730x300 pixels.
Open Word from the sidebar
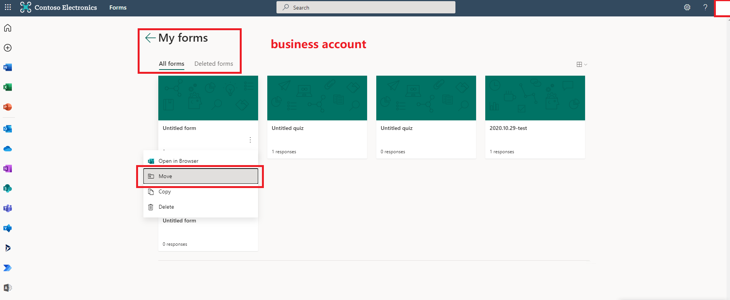tap(8, 68)
